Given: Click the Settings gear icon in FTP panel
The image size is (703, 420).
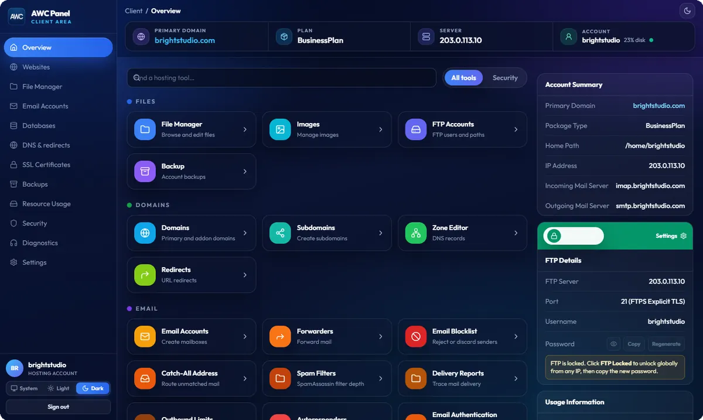Looking at the screenshot, I should point(683,236).
